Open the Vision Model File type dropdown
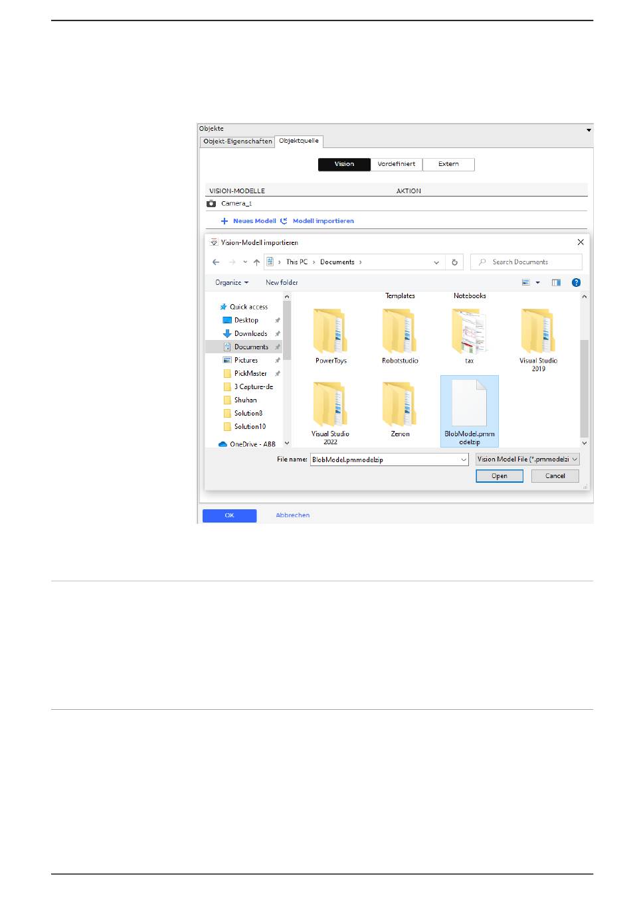The height and width of the screenshot is (915, 631). 527,459
